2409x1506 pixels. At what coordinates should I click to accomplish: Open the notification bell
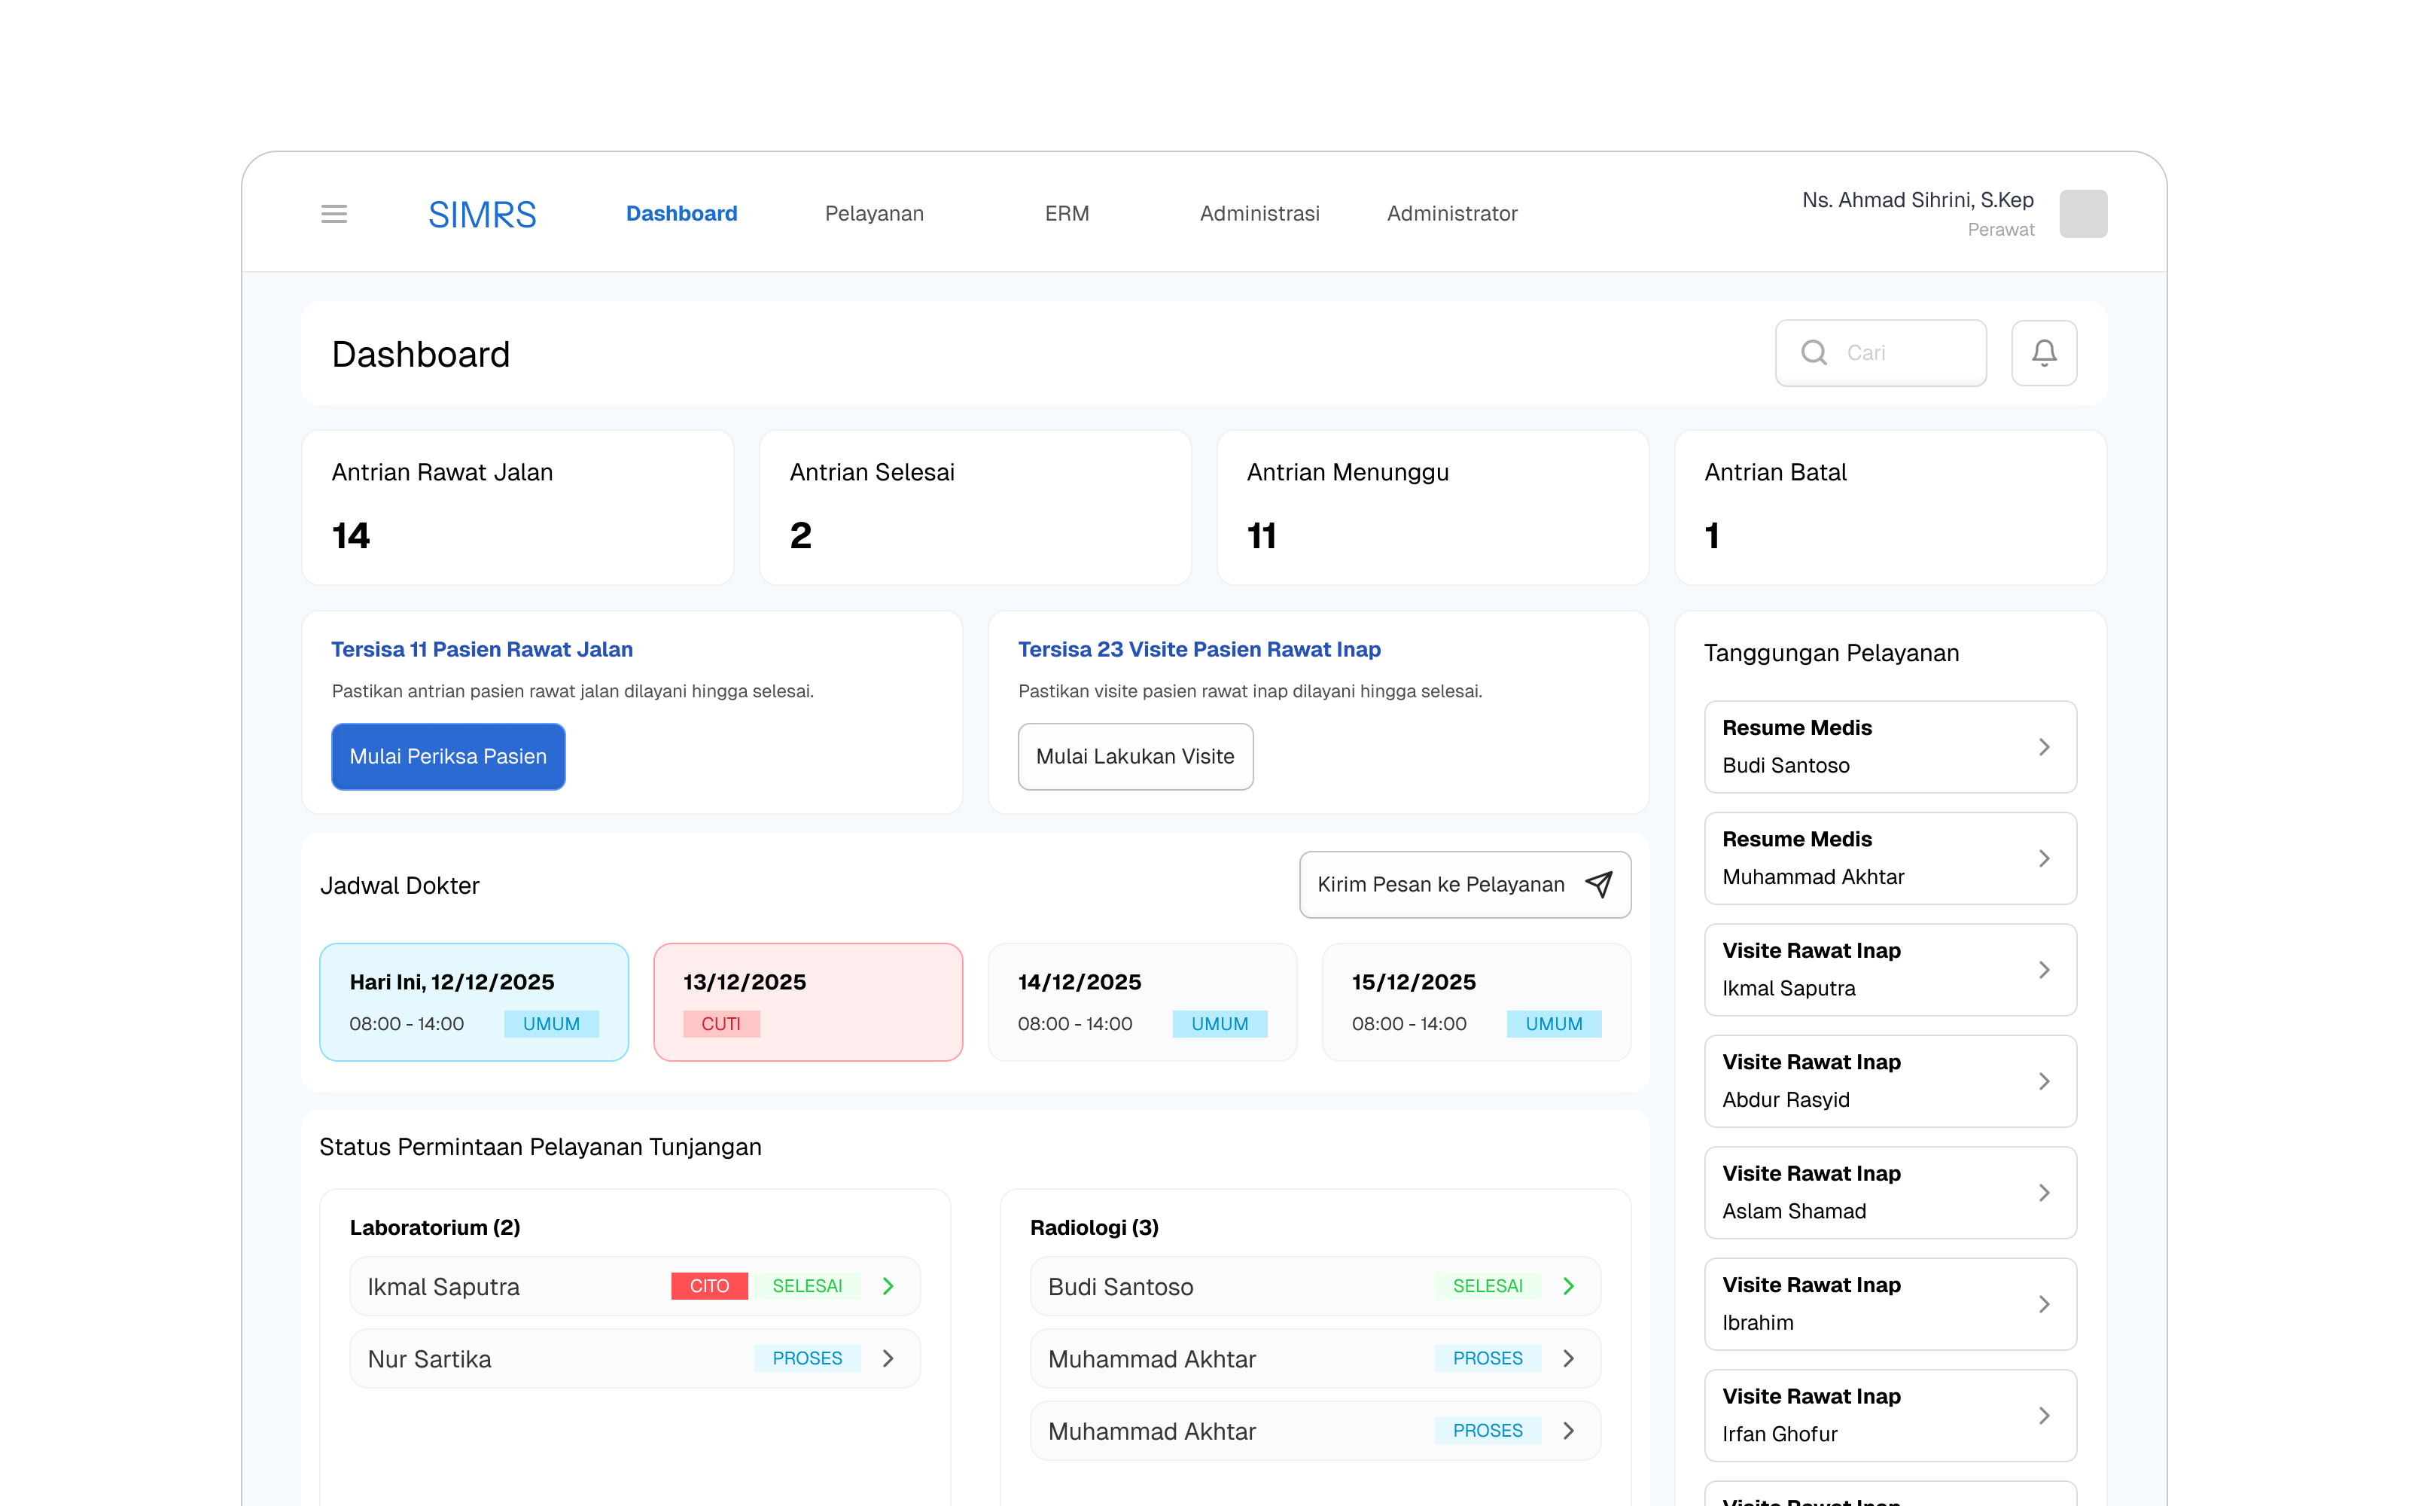2044,352
